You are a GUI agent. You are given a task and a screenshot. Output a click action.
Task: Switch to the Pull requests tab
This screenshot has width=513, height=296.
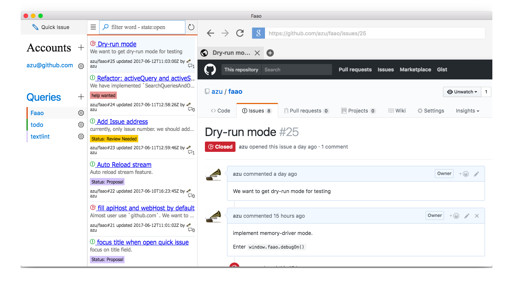click(307, 111)
